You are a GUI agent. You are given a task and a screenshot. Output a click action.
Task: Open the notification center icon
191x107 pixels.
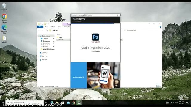pos(187,103)
